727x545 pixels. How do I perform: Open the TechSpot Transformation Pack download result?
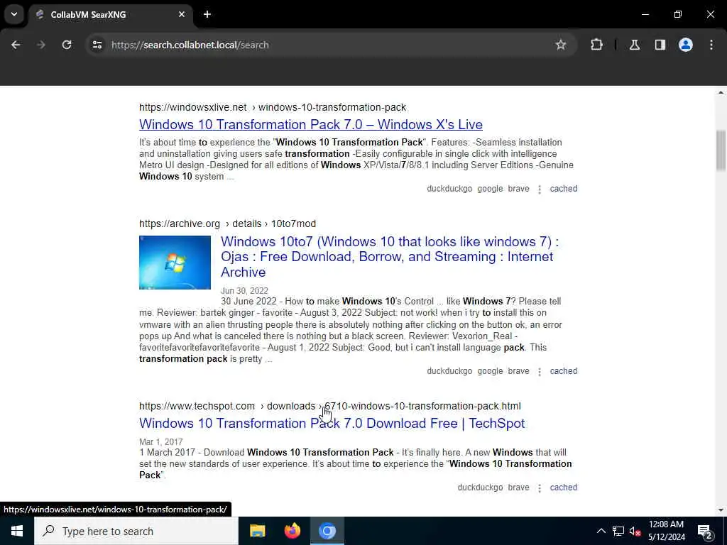[x=332, y=423]
